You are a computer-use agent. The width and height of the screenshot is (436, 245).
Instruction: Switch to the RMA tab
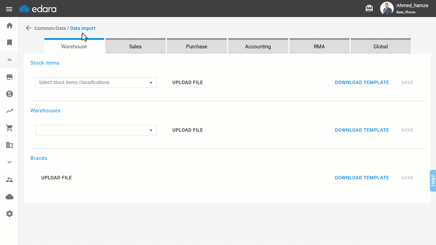tap(320, 46)
